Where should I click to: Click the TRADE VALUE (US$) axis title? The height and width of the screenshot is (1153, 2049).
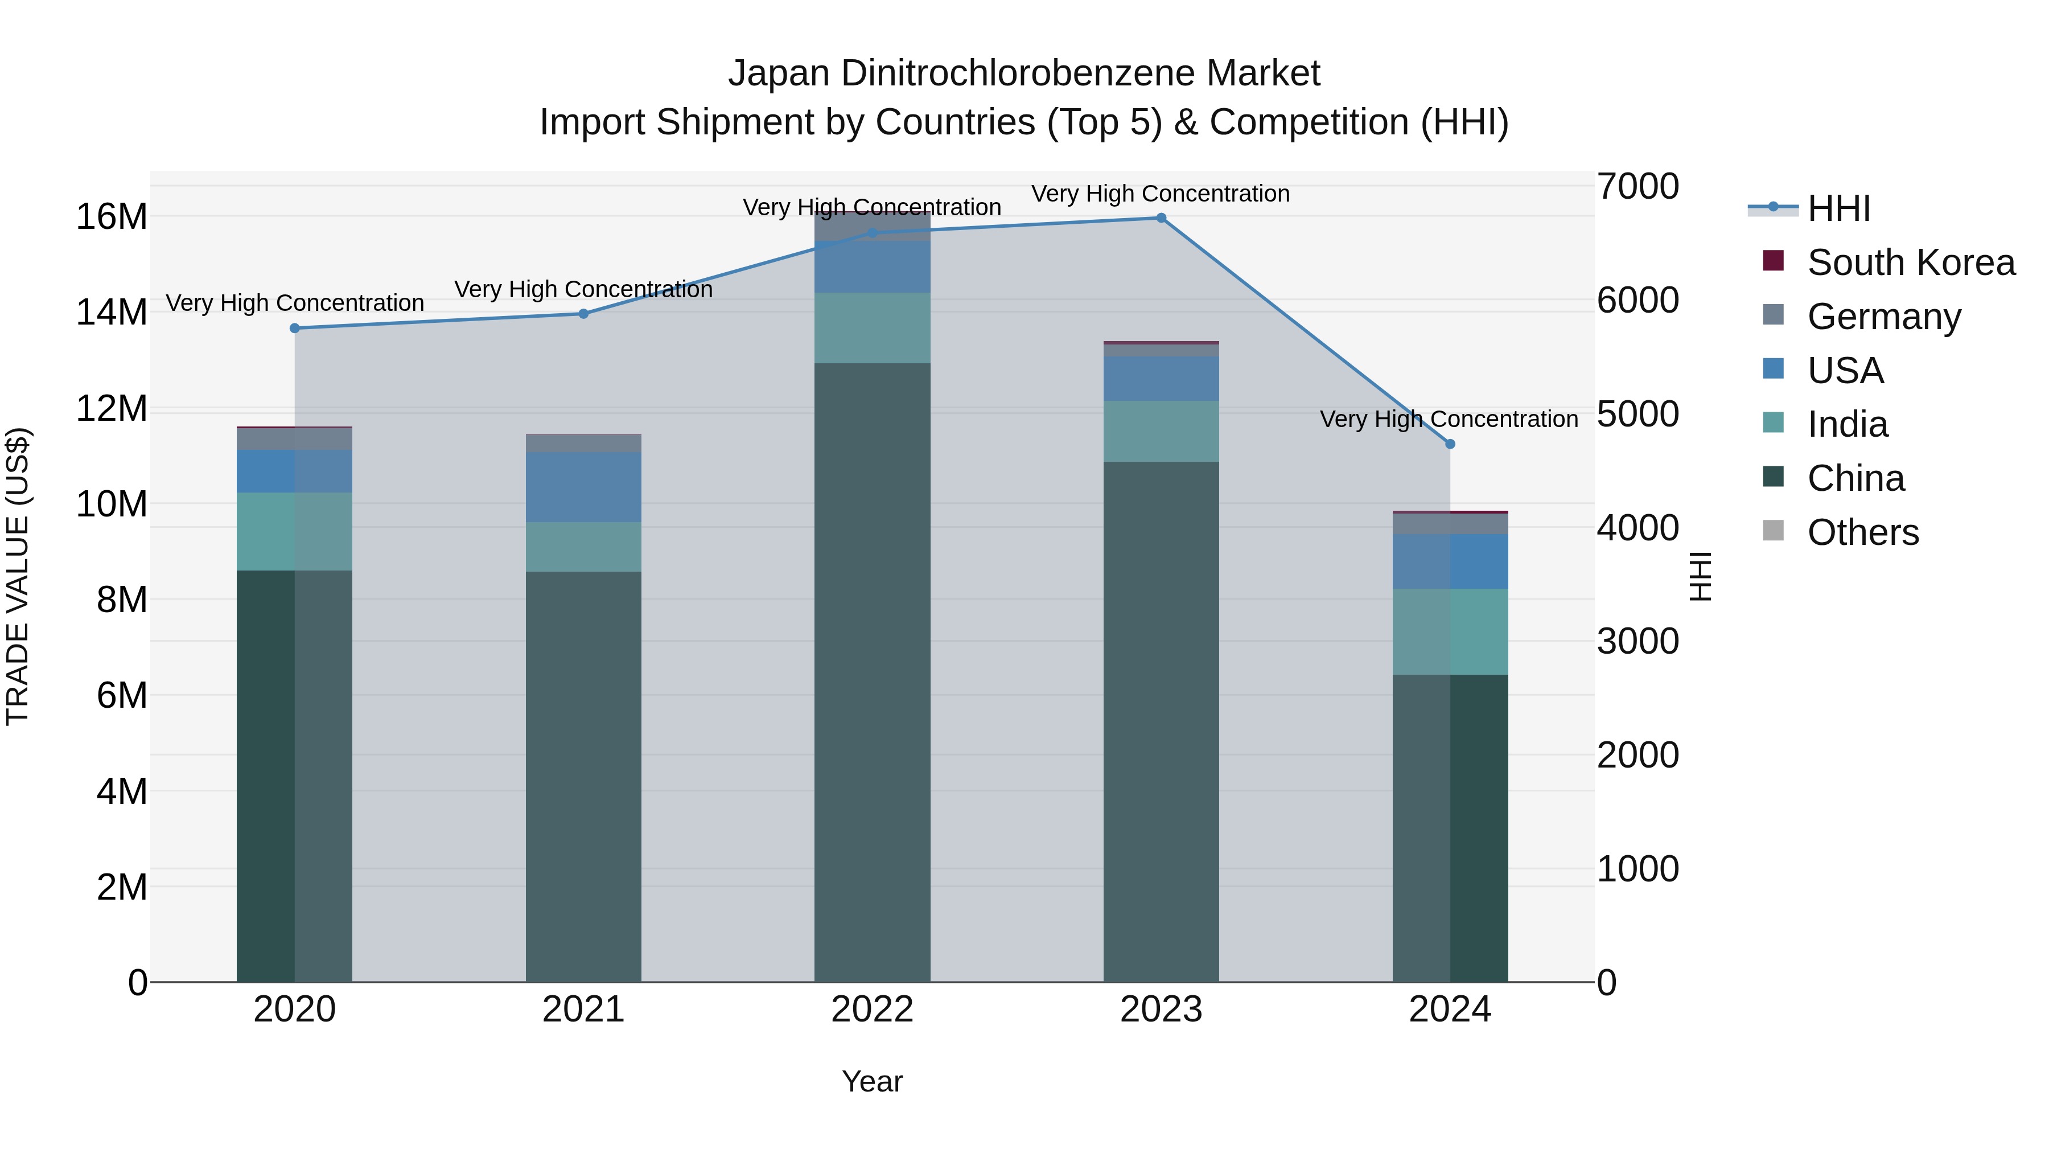18,576
